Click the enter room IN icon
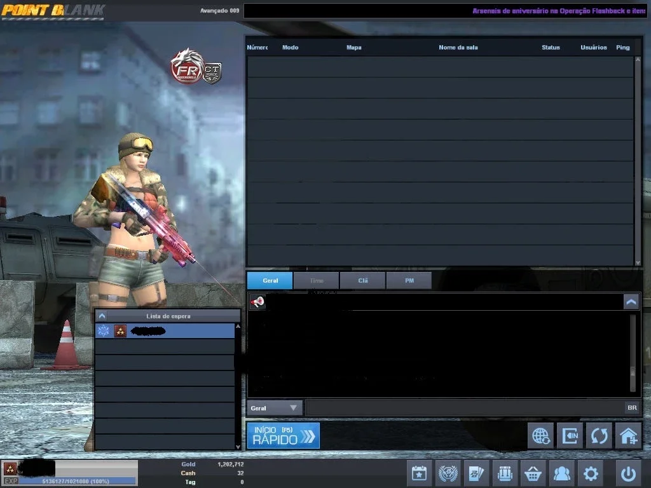Image resolution: width=651 pixels, height=488 pixels. coord(570,436)
